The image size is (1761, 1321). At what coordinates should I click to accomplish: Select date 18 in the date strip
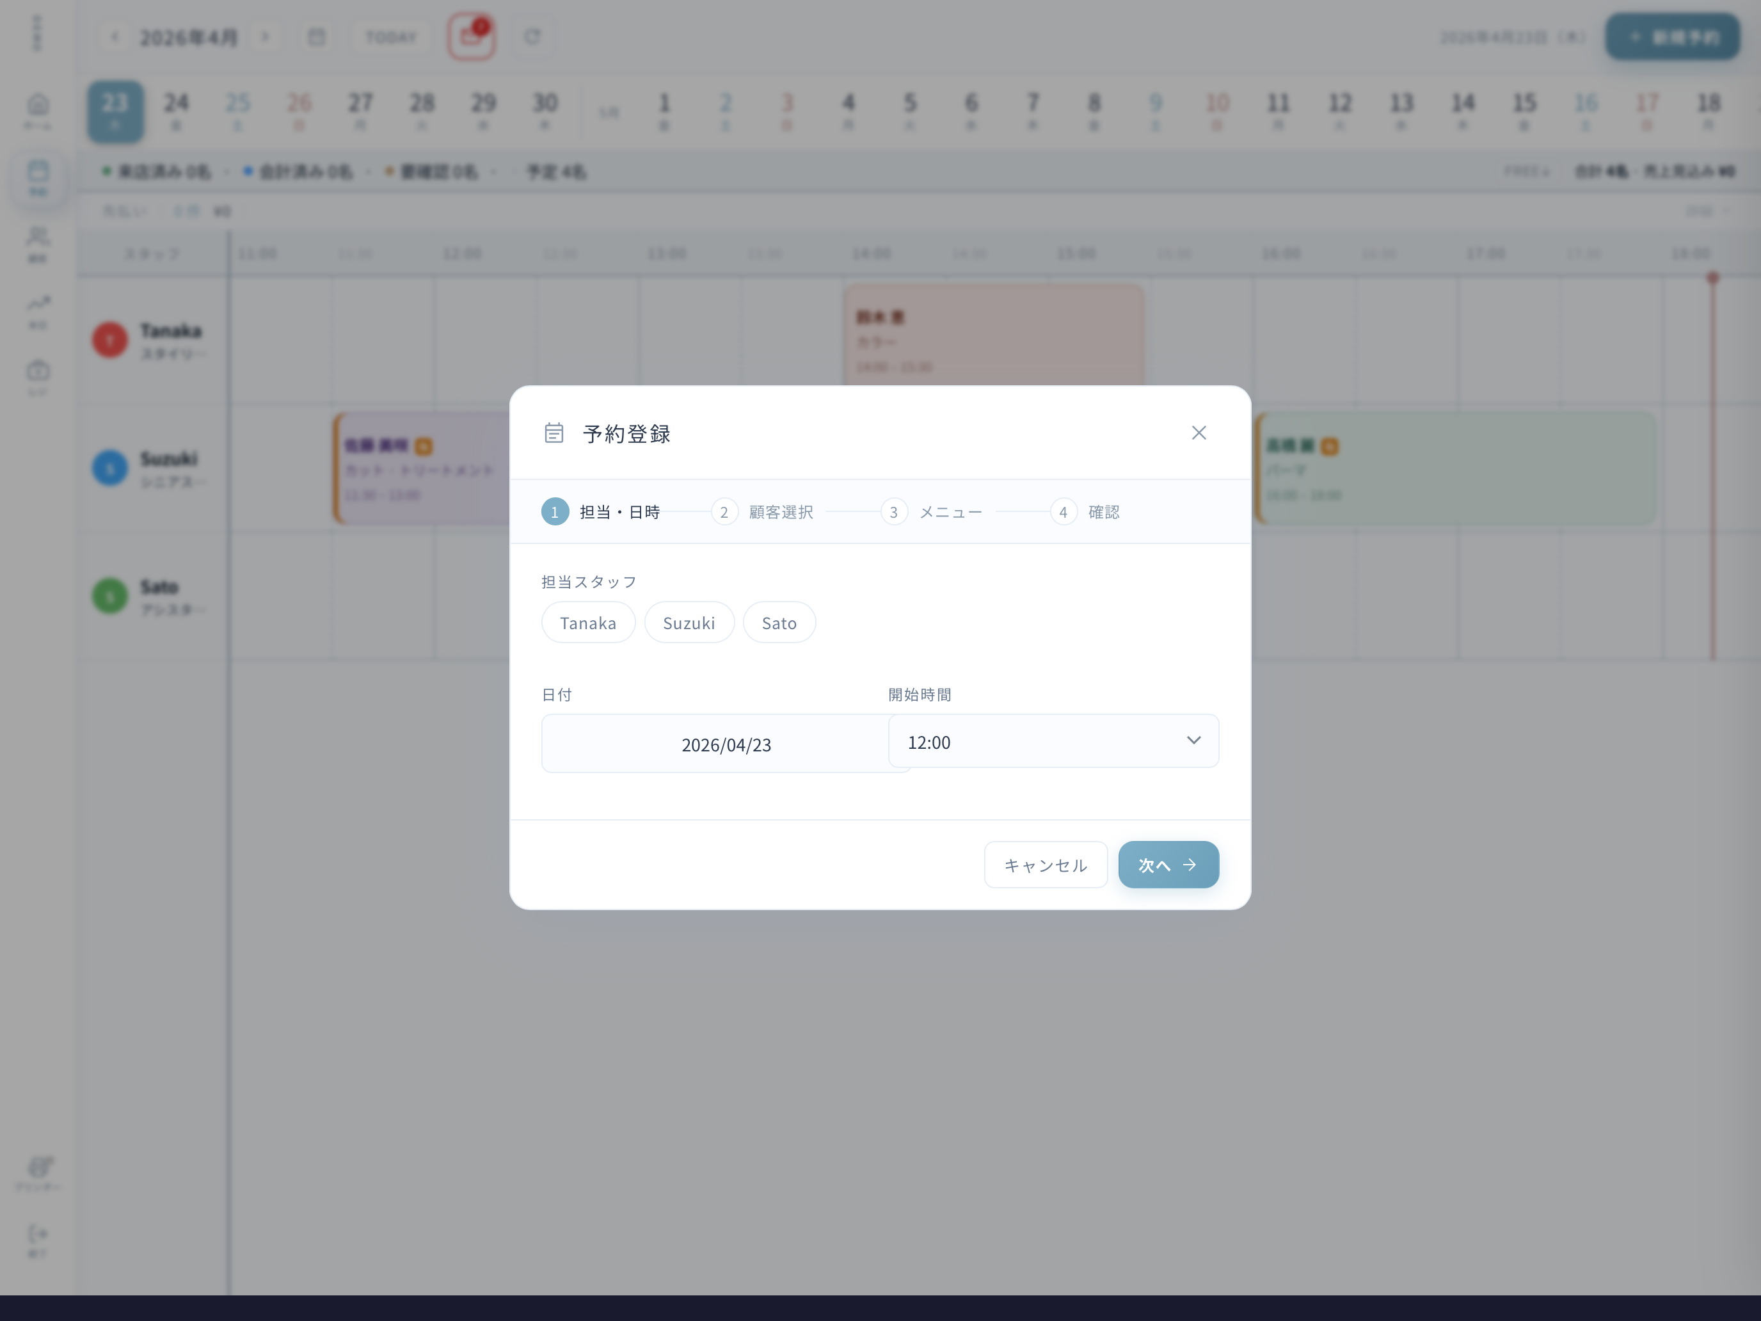click(x=1709, y=111)
